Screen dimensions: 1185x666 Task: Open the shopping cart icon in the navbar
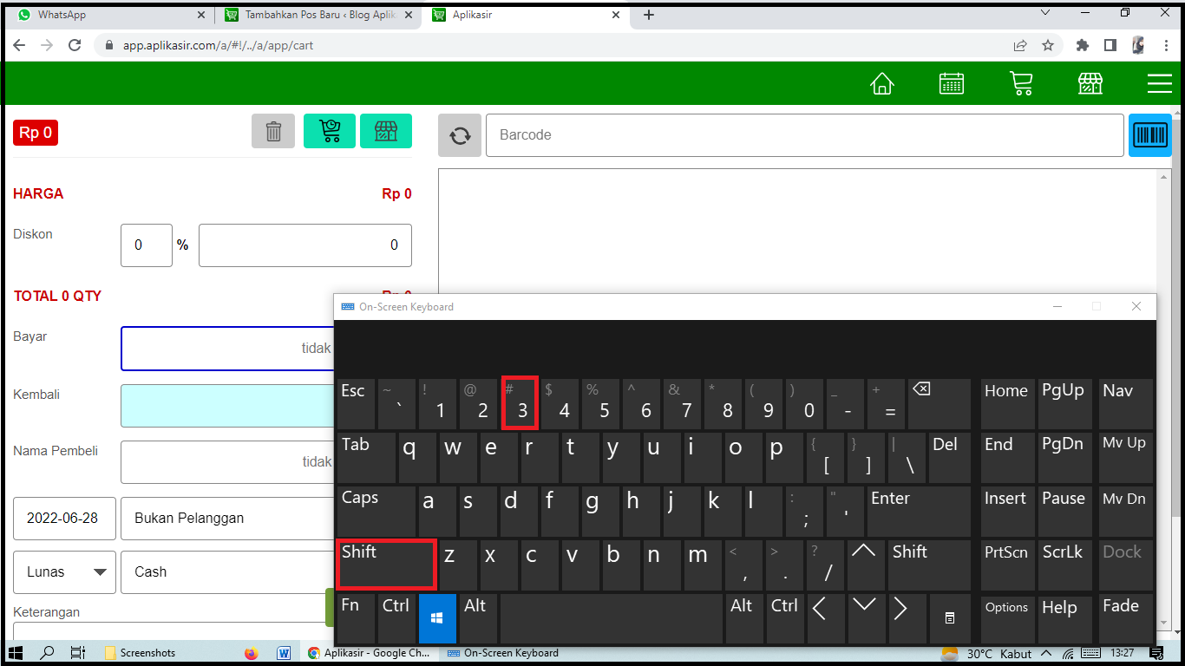(1020, 83)
